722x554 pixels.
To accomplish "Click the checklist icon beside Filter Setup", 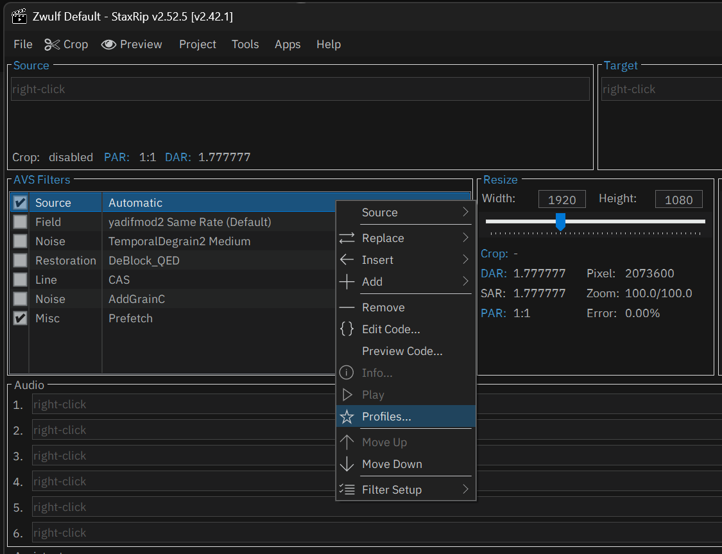I will click(347, 489).
